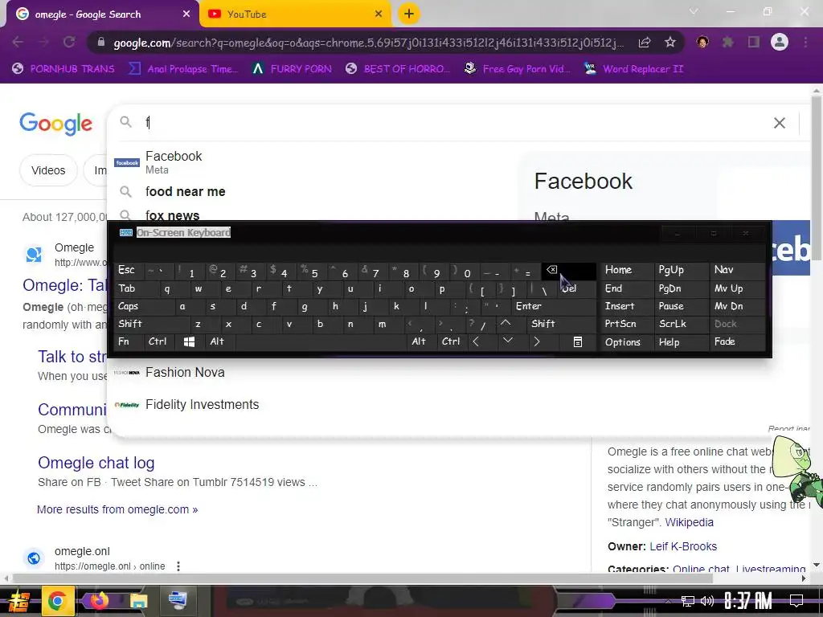
Task: Click the backspace key on On-Screen Keyboard
Action: point(569,270)
